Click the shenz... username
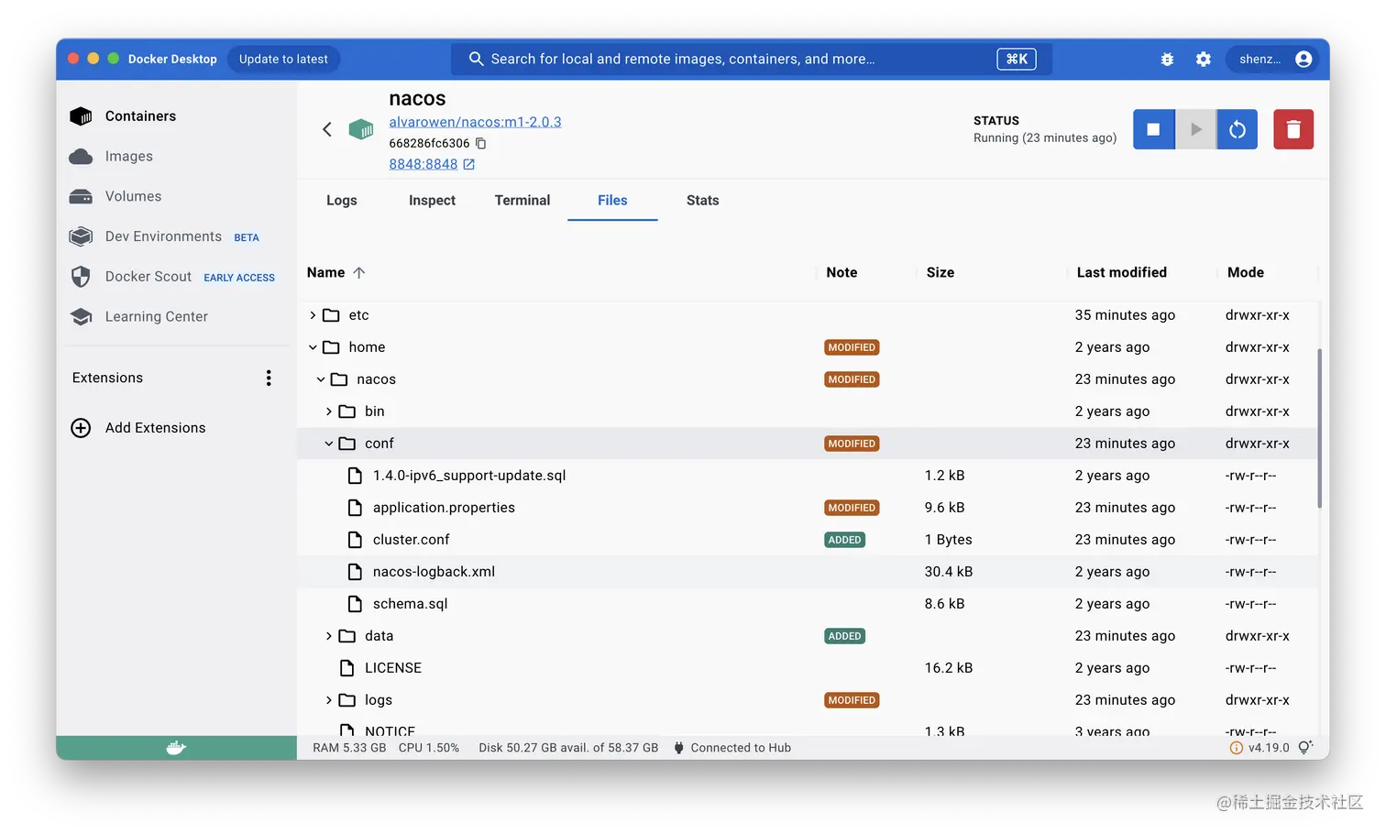The image size is (1386, 834). point(1260,59)
